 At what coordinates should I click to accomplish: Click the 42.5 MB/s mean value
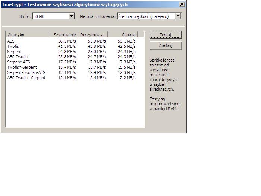[x=127, y=46]
